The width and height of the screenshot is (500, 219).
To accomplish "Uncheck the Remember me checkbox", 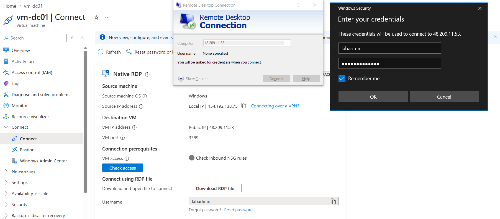I will click(x=342, y=78).
